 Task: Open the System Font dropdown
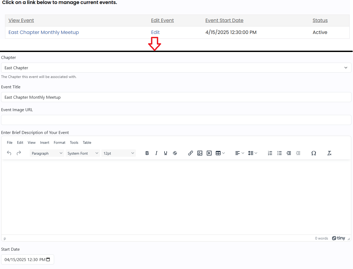(x=83, y=153)
